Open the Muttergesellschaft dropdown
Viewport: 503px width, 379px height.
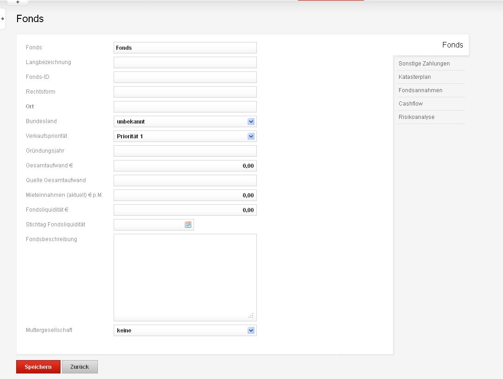coord(251,330)
